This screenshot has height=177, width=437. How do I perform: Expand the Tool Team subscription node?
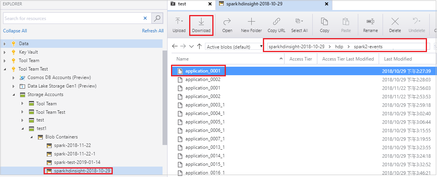tap(5, 61)
